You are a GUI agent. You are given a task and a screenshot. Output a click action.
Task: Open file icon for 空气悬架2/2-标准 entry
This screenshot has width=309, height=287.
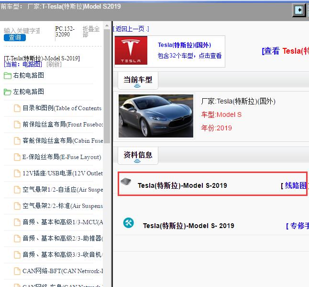17,206
